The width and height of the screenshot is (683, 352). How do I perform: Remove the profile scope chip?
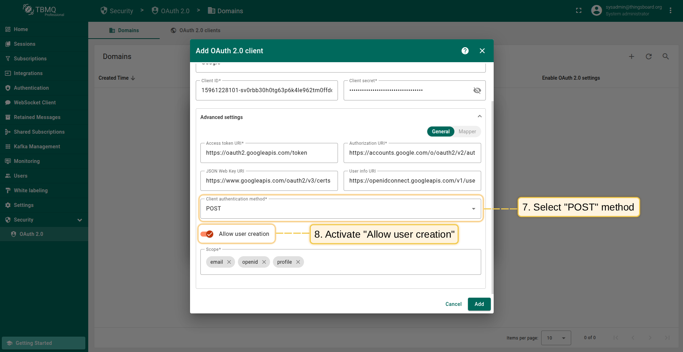point(298,262)
